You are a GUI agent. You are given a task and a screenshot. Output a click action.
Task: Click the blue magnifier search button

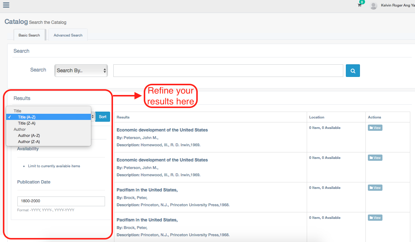point(353,71)
